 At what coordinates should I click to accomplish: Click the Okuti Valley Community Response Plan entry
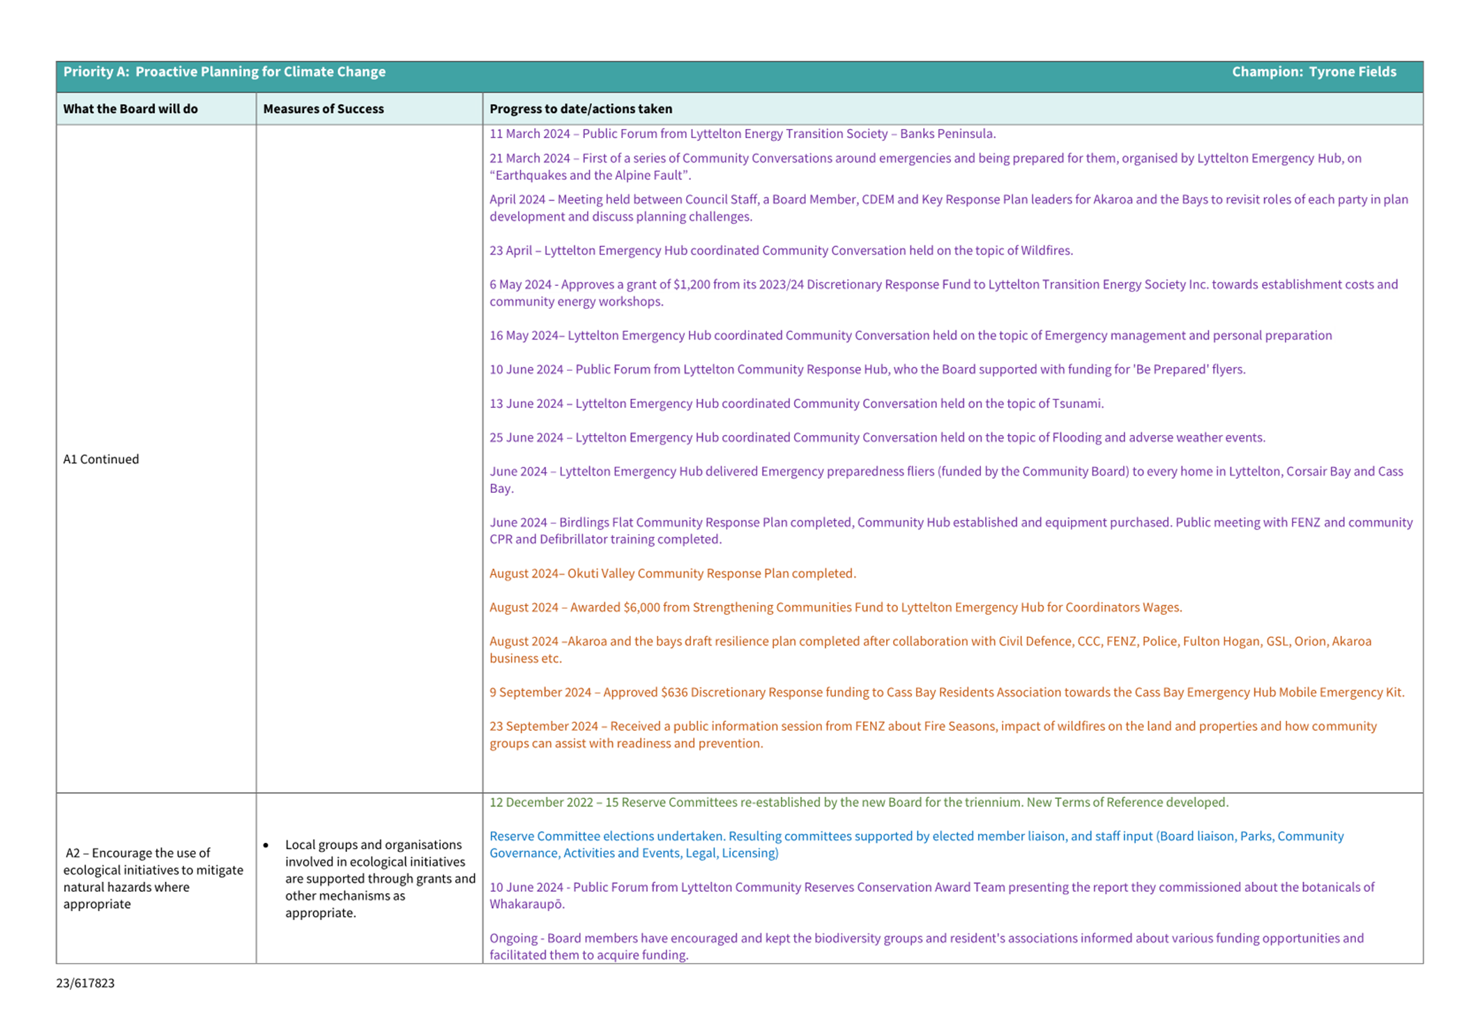pos(672,573)
